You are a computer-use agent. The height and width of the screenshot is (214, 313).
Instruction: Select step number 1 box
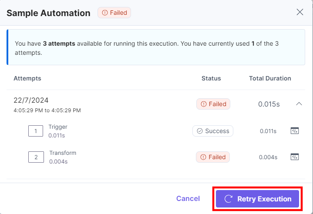point(36,131)
